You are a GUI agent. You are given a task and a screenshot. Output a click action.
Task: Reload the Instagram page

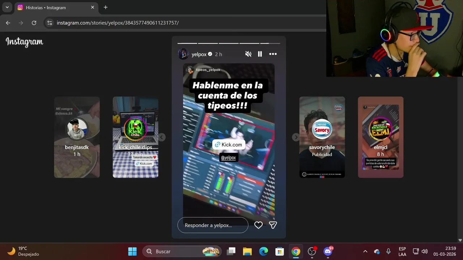click(34, 23)
